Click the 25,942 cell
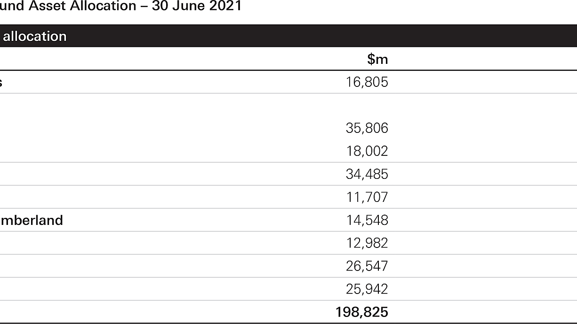The height and width of the screenshot is (324, 577). 367,289
